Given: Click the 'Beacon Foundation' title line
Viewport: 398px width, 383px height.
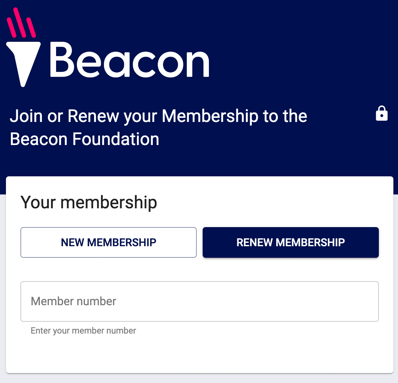Looking at the screenshot, I should point(84,139).
